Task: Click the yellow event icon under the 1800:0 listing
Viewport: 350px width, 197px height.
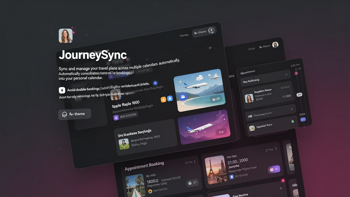Action: [150, 191]
